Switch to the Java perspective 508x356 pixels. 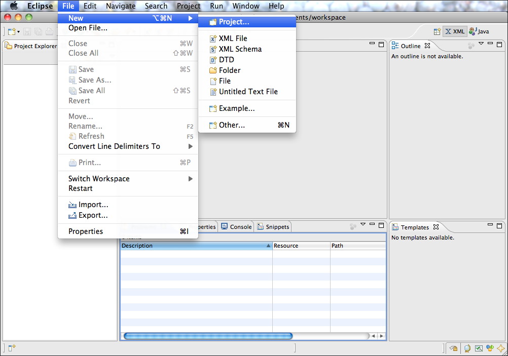[479, 31]
